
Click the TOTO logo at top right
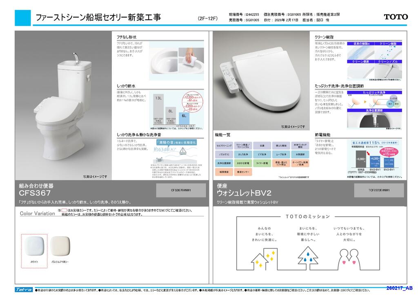pyautogui.click(x=396, y=17)
